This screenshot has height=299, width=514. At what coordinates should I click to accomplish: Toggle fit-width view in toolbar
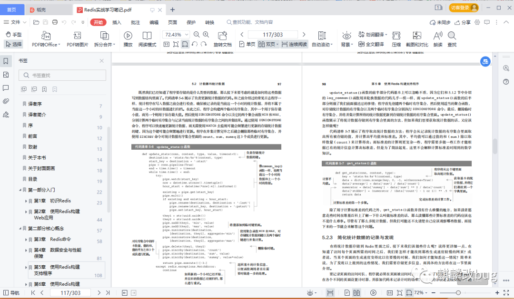(x=185, y=44)
